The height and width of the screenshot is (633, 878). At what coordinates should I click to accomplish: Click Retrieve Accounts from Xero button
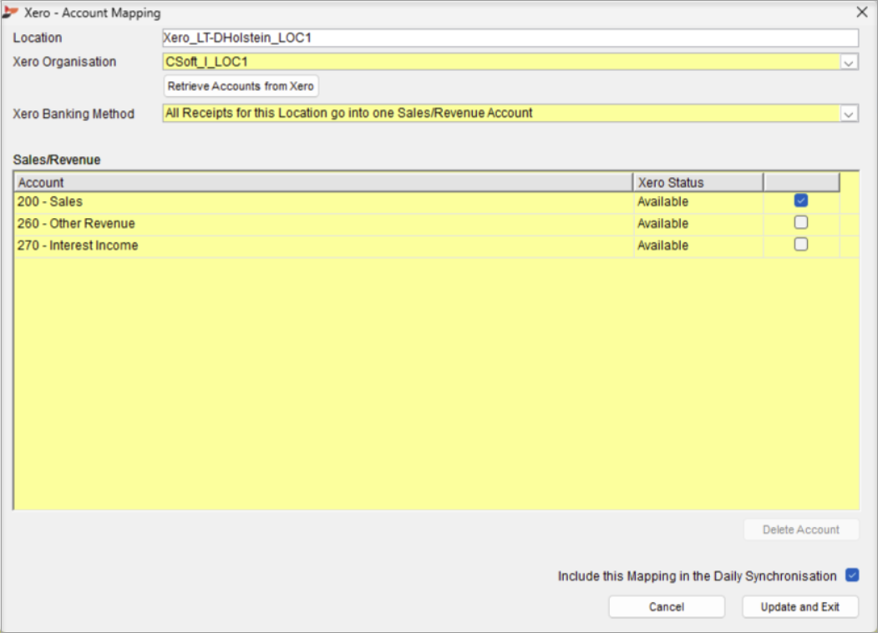point(241,86)
